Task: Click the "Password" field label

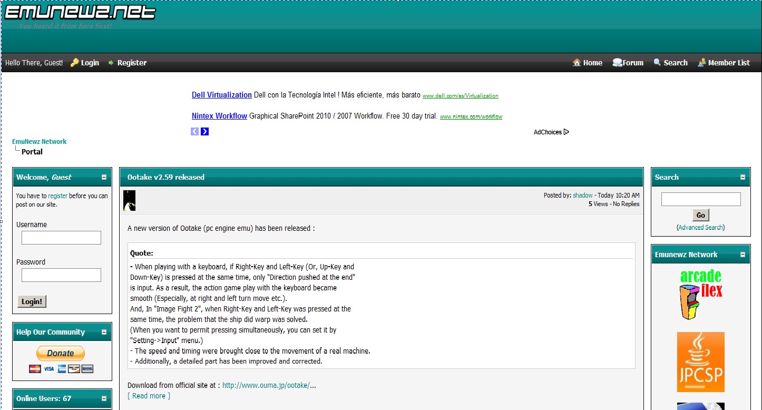Action: coord(31,262)
